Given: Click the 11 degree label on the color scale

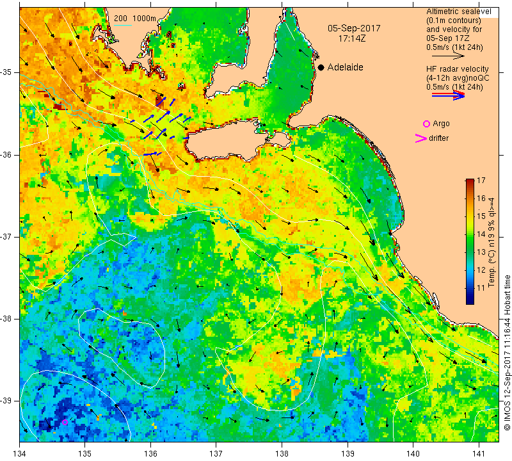Looking at the screenshot, I should 481,288.
